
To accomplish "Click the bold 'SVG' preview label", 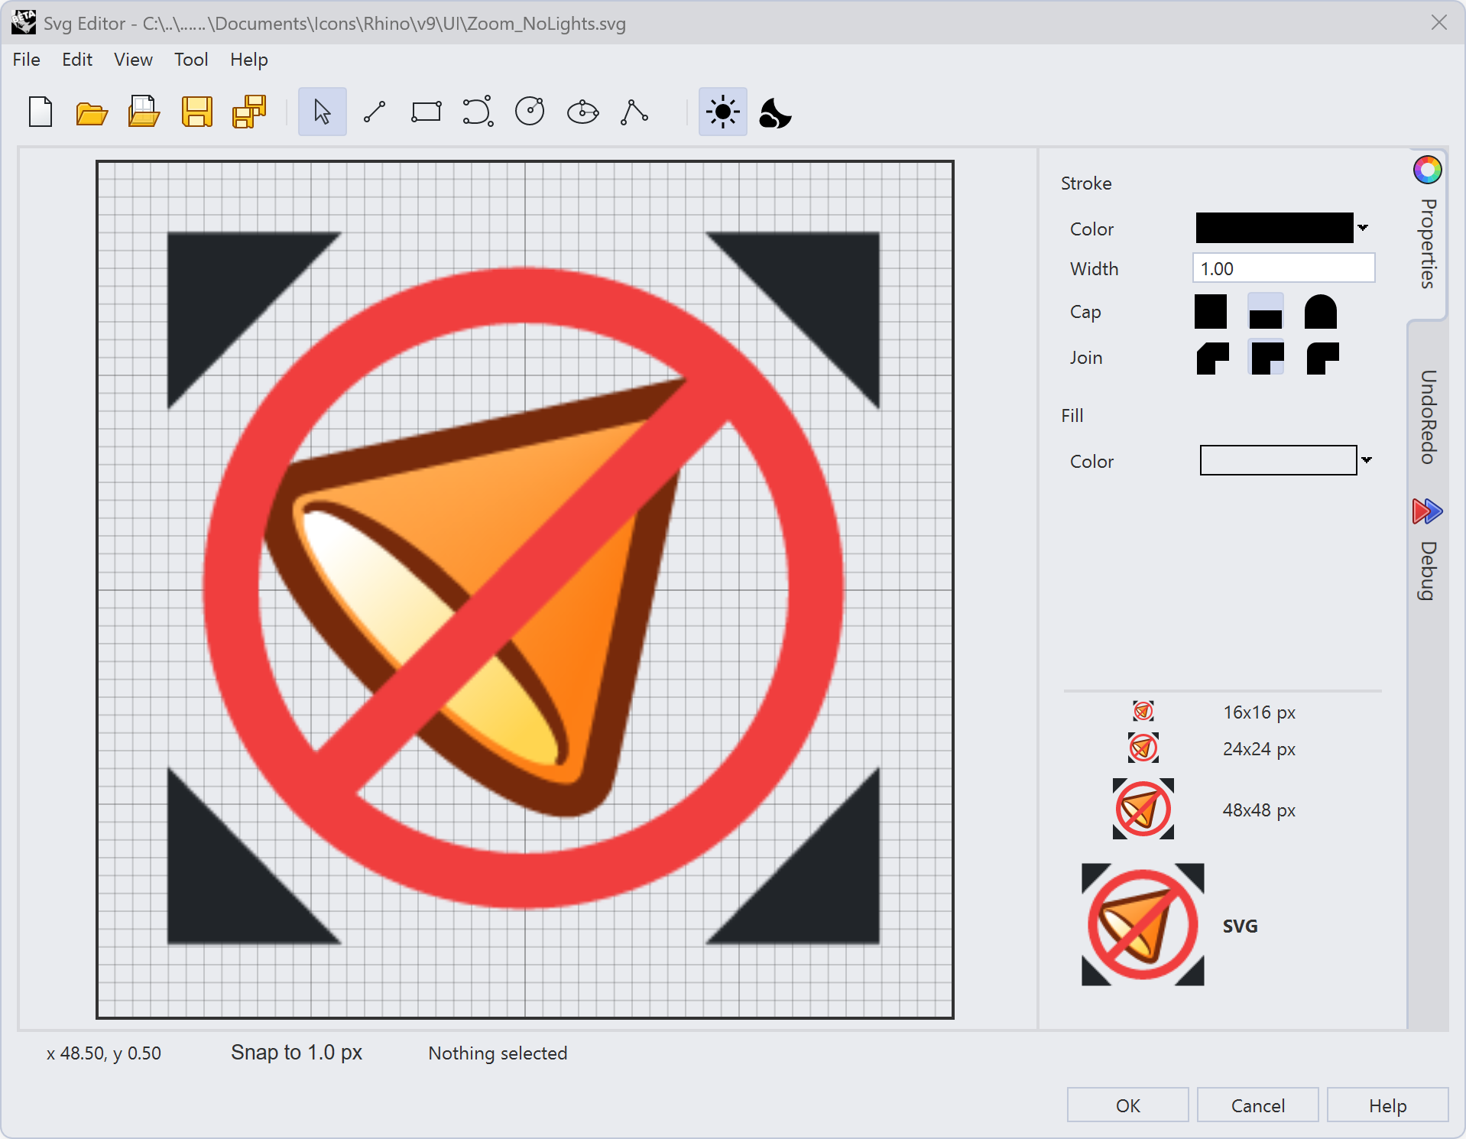I will pyautogui.click(x=1241, y=926).
